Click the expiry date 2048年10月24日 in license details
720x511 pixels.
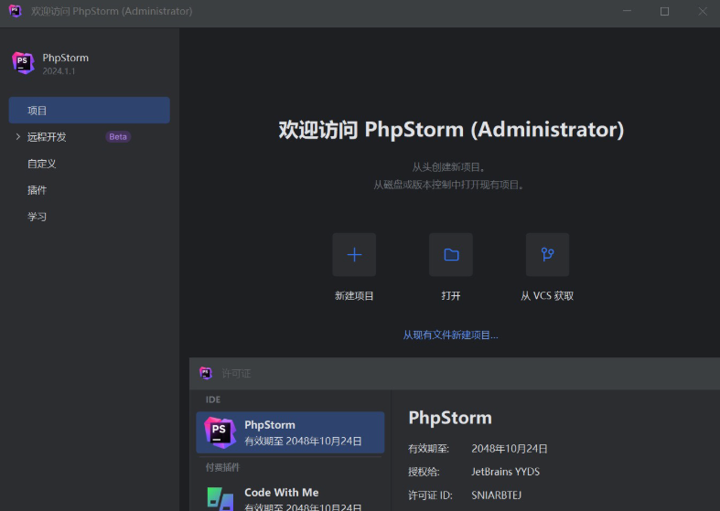(510, 449)
